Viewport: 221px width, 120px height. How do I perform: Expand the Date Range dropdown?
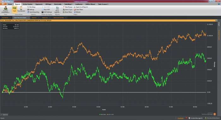[x=68, y=7]
